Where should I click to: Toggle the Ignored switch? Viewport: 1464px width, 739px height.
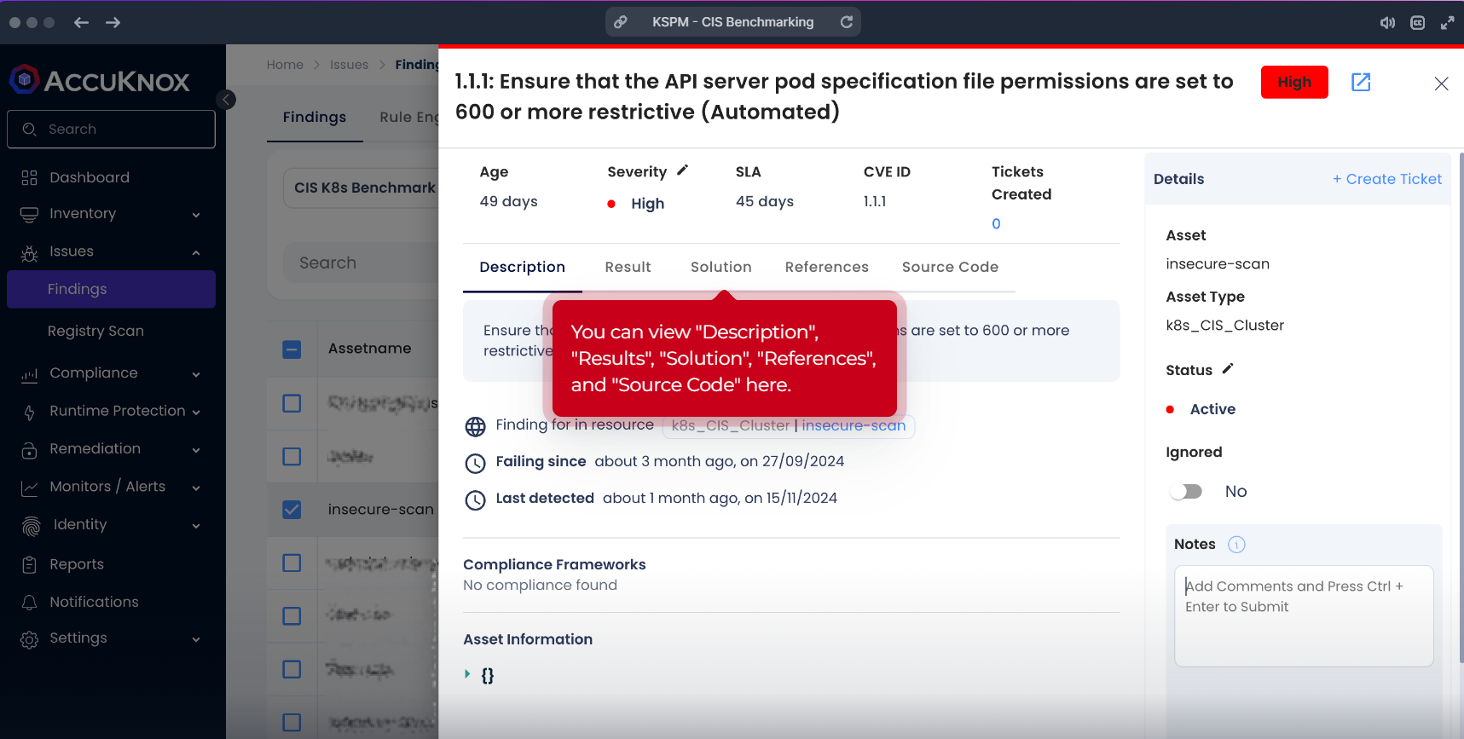pos(1186,492)
